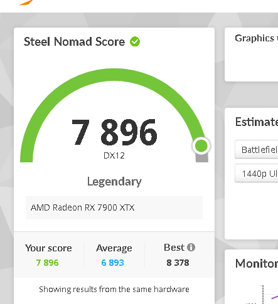Click the green gauge indicator knob
Screen dimensions: 278x304
pyautogui.click(x=201, y=145)
